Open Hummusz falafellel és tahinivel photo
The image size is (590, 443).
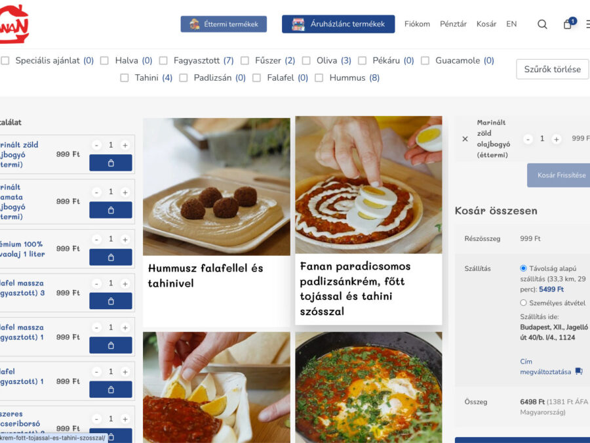[216, 187]
